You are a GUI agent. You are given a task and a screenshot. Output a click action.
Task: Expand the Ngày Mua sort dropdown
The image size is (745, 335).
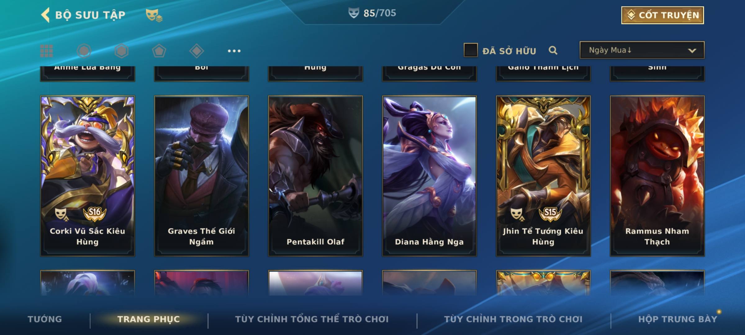point(642,50)
